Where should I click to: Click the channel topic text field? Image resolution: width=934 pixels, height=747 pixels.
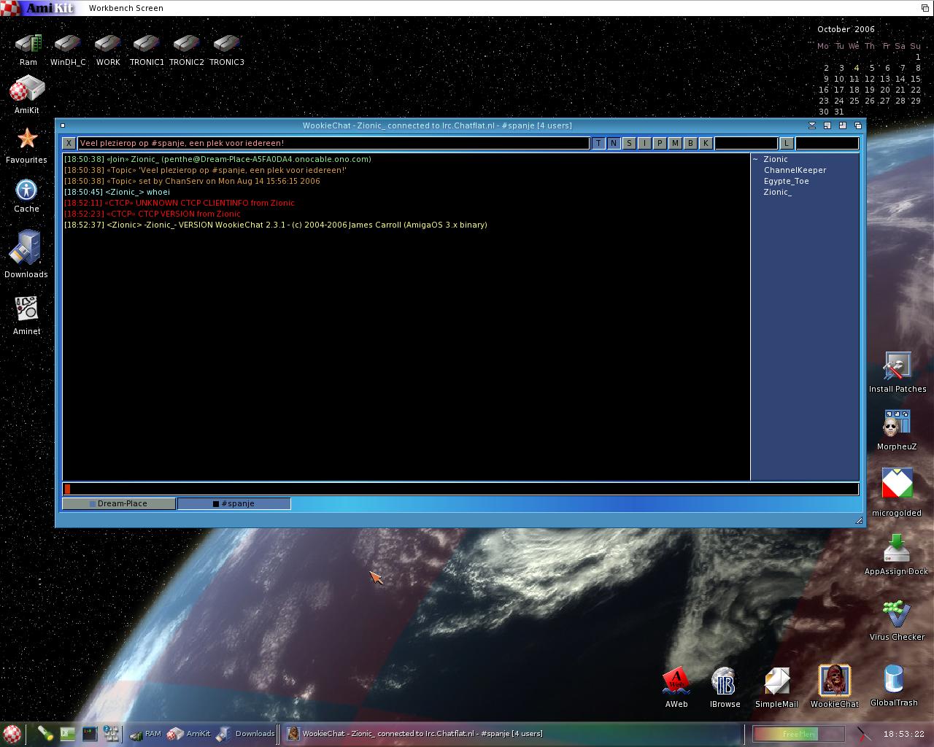(333, 143)
